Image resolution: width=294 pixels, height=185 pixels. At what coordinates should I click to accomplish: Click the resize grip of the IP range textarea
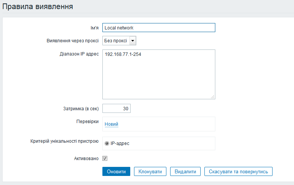(212, 97)
